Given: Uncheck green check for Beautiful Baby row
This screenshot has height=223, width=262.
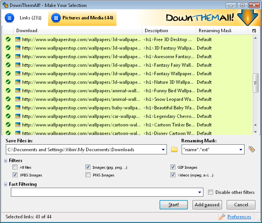Looking at the screenshot, I should [8, 107].
